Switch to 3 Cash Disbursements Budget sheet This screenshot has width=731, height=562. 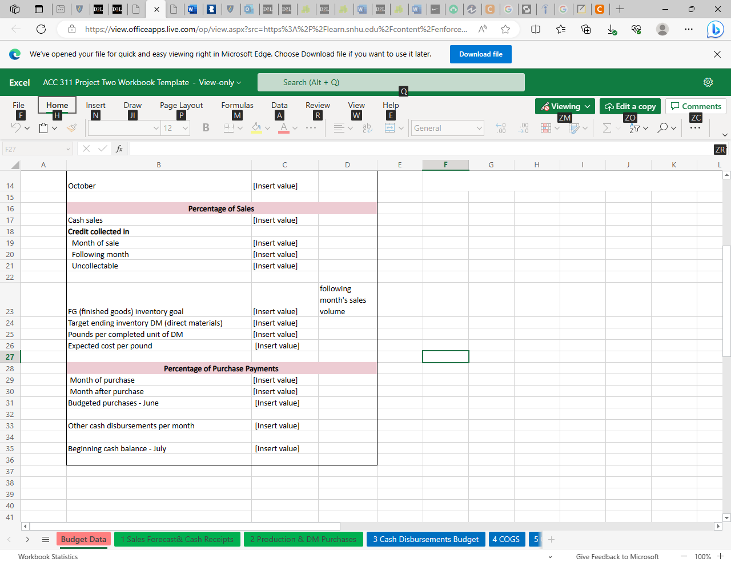pyautogui.click(x=426, y=539)
